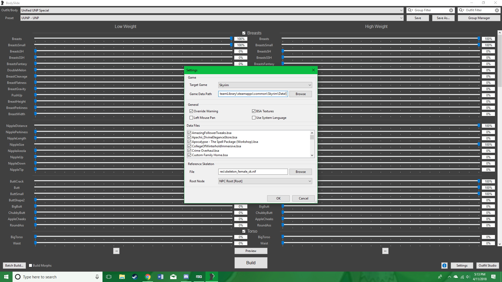Image resolution: width=502 pixels, height=282 pixels.
Task: Toggle the Build Morphs checkbox
Action: pos(30,266)
